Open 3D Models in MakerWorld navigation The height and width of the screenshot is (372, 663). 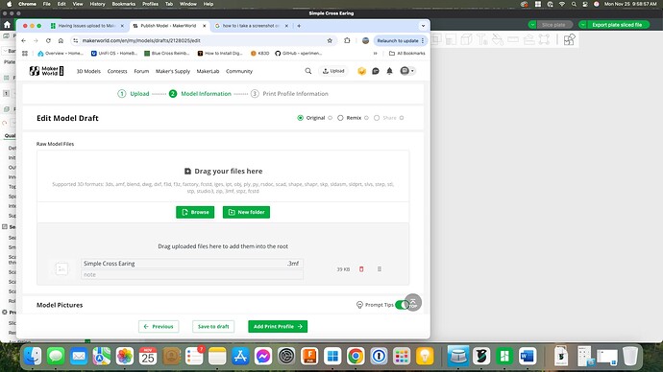pos(88,71)
